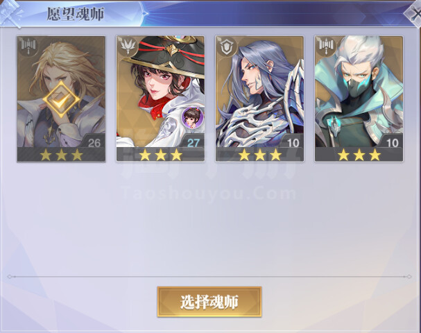
Task: Select the purple-haired armored character card
Action: click(259, 99)
